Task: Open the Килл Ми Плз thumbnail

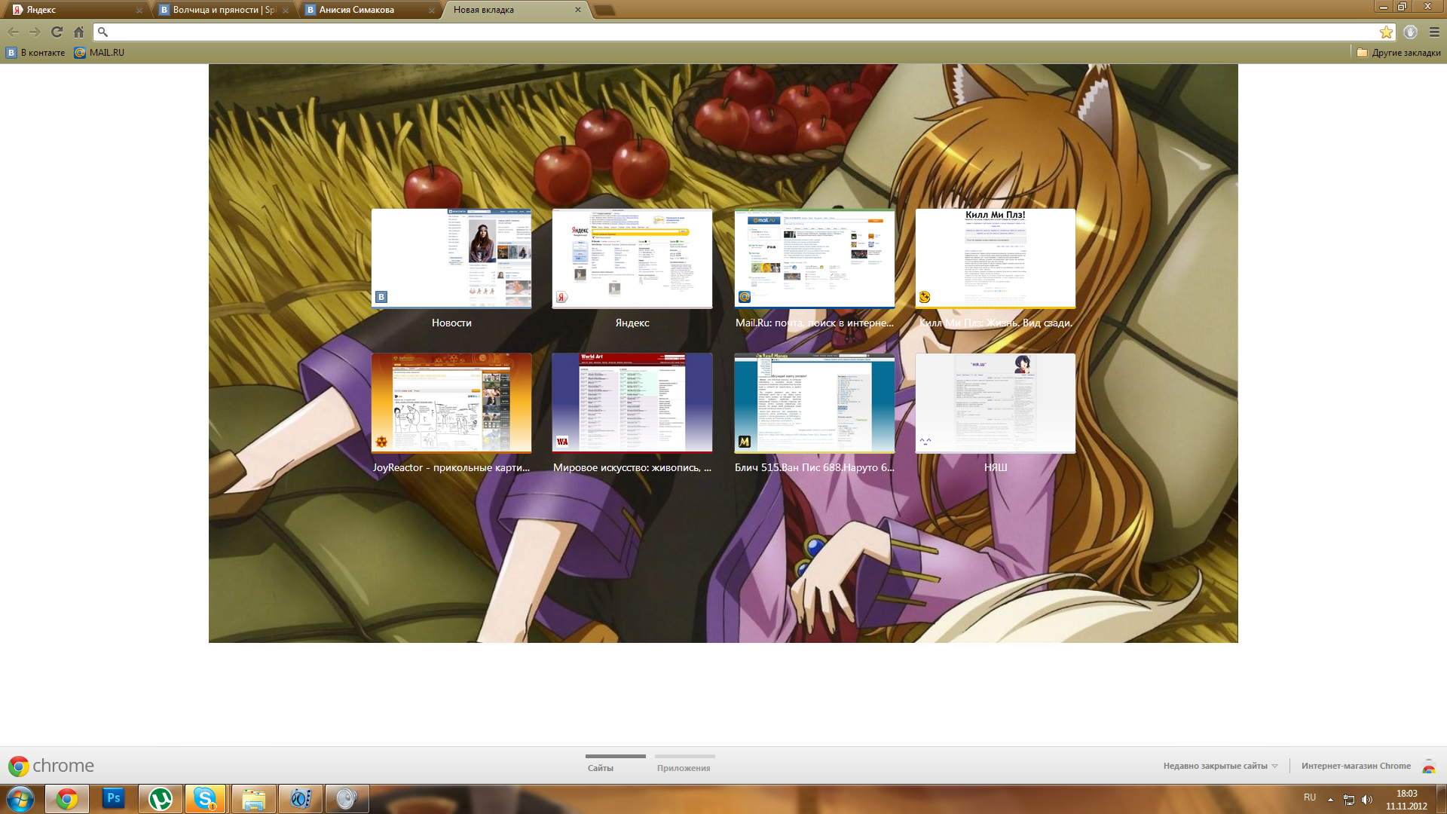Action: click(x=996, y=259)
